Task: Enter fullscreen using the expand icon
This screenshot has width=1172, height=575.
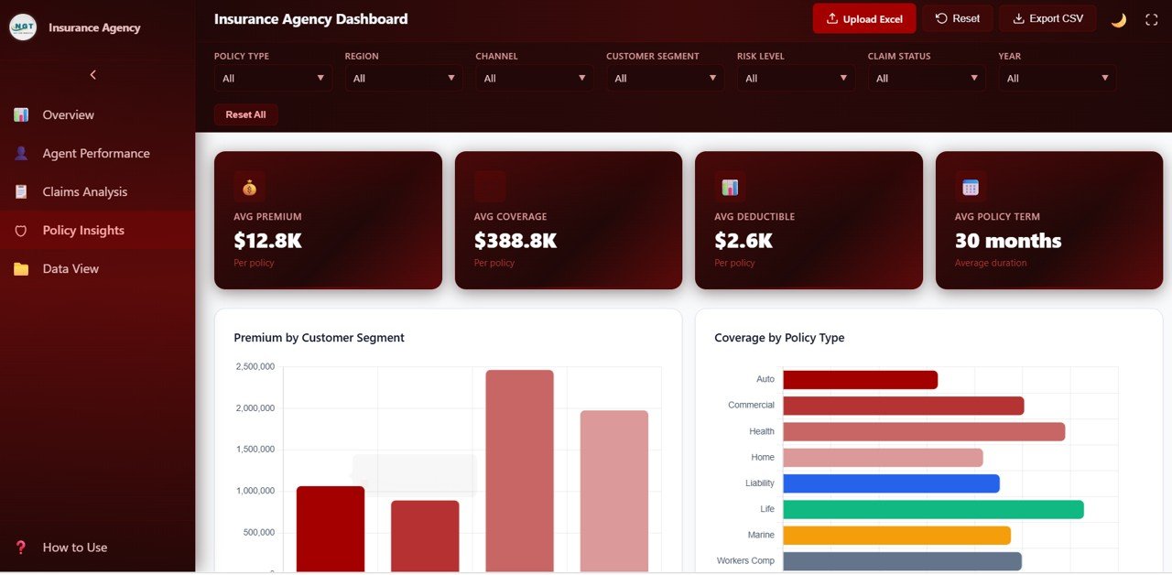Action: [1151, 19]
